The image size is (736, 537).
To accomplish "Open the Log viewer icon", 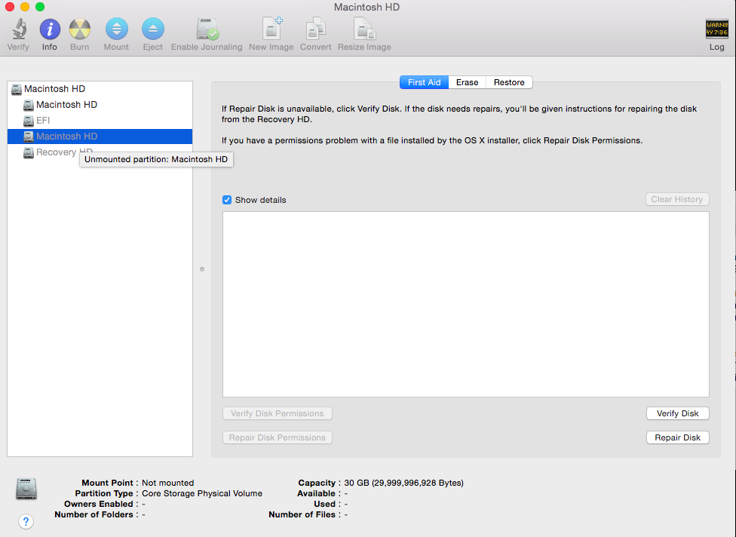I will coord(716,29).
